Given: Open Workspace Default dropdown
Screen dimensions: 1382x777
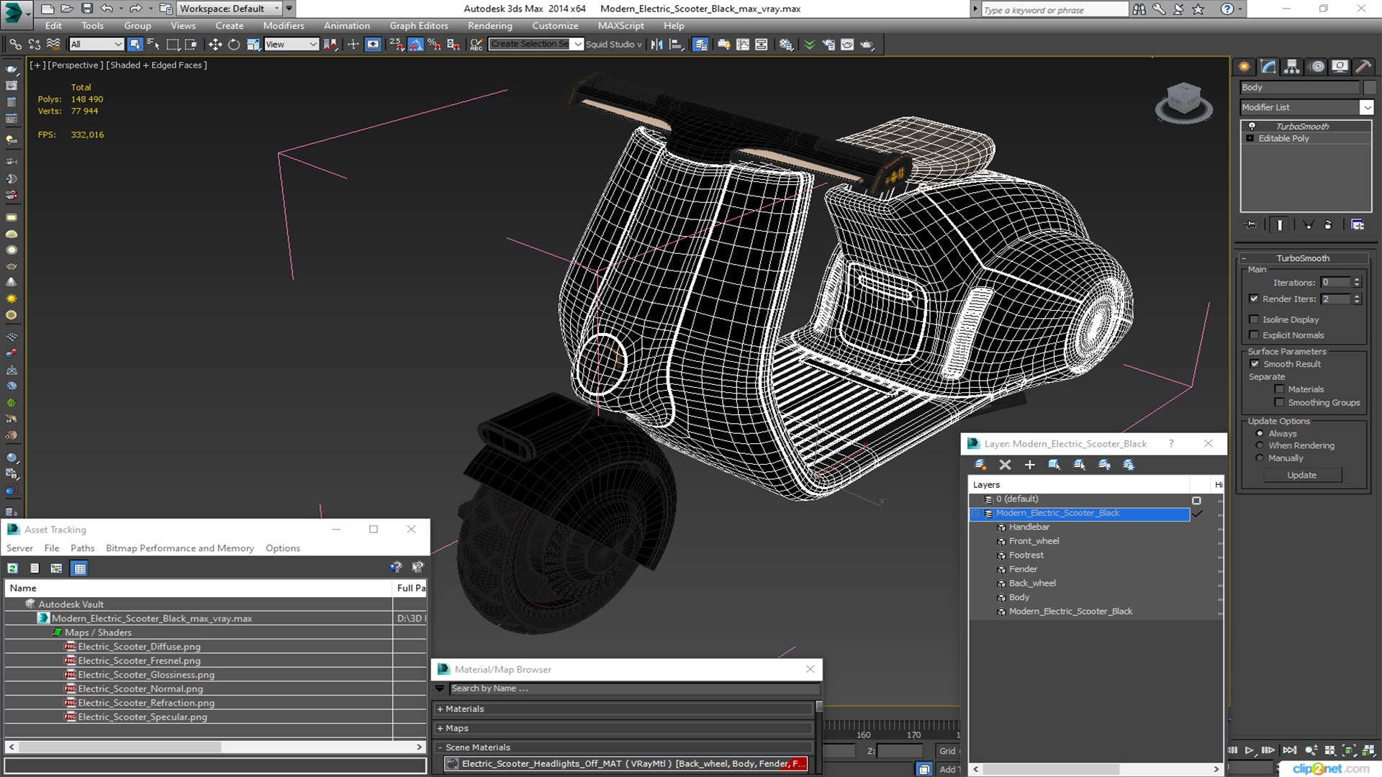Looking at the screenshot, I should (229, 9).
